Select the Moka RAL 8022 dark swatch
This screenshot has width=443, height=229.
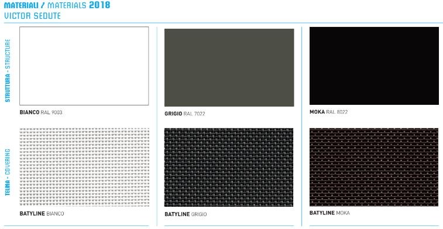tap(374, 66)
